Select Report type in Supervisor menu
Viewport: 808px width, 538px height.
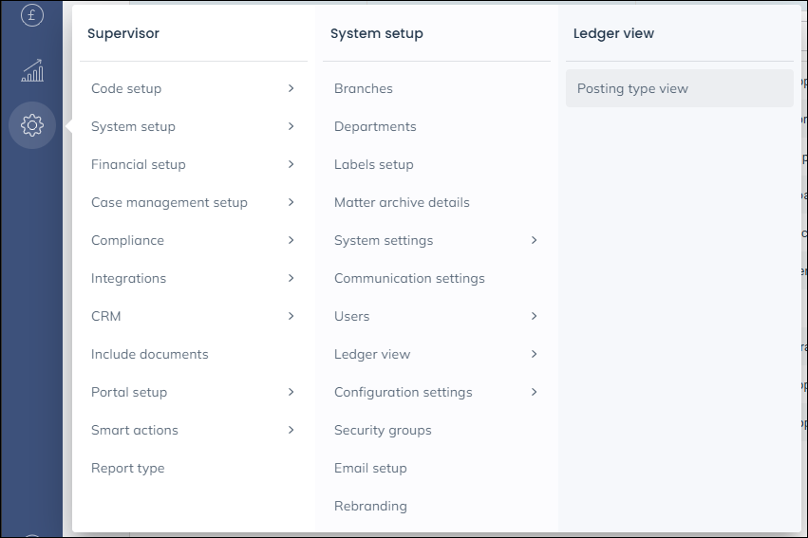(128, 468)
